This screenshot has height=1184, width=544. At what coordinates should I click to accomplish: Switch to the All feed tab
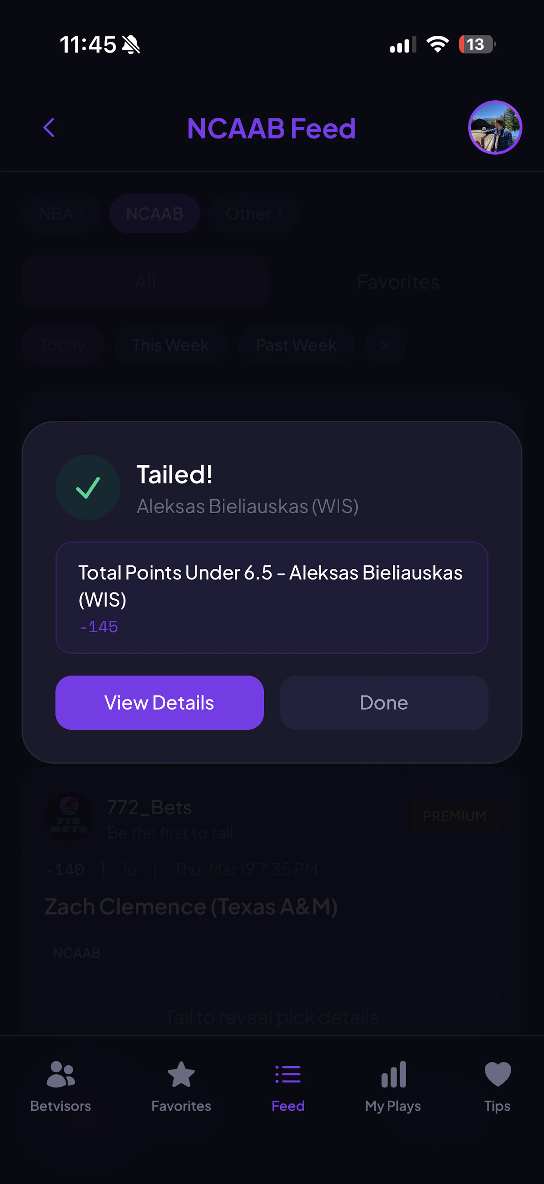point(146,282)
